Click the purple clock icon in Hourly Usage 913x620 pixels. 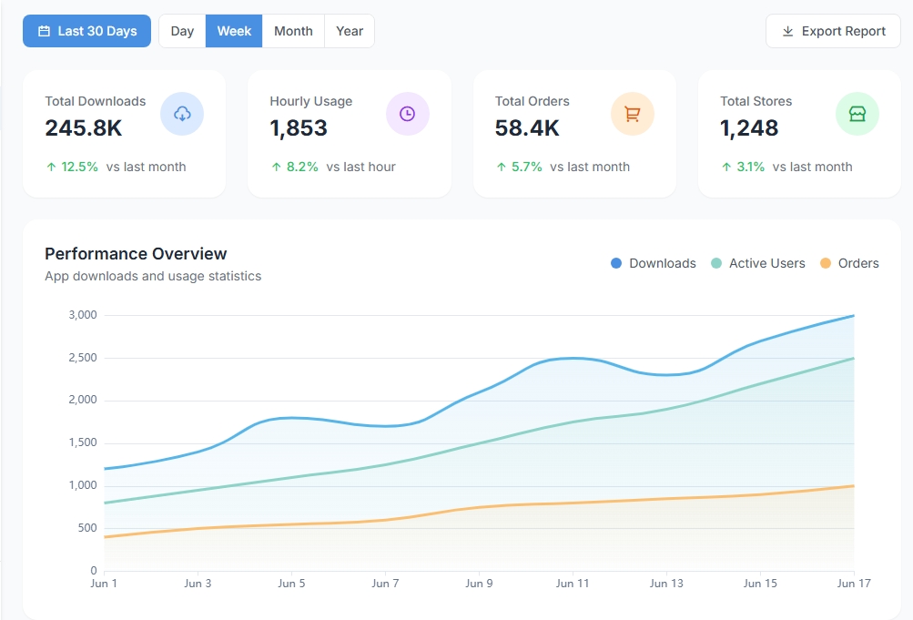click(x=407, y=114)
